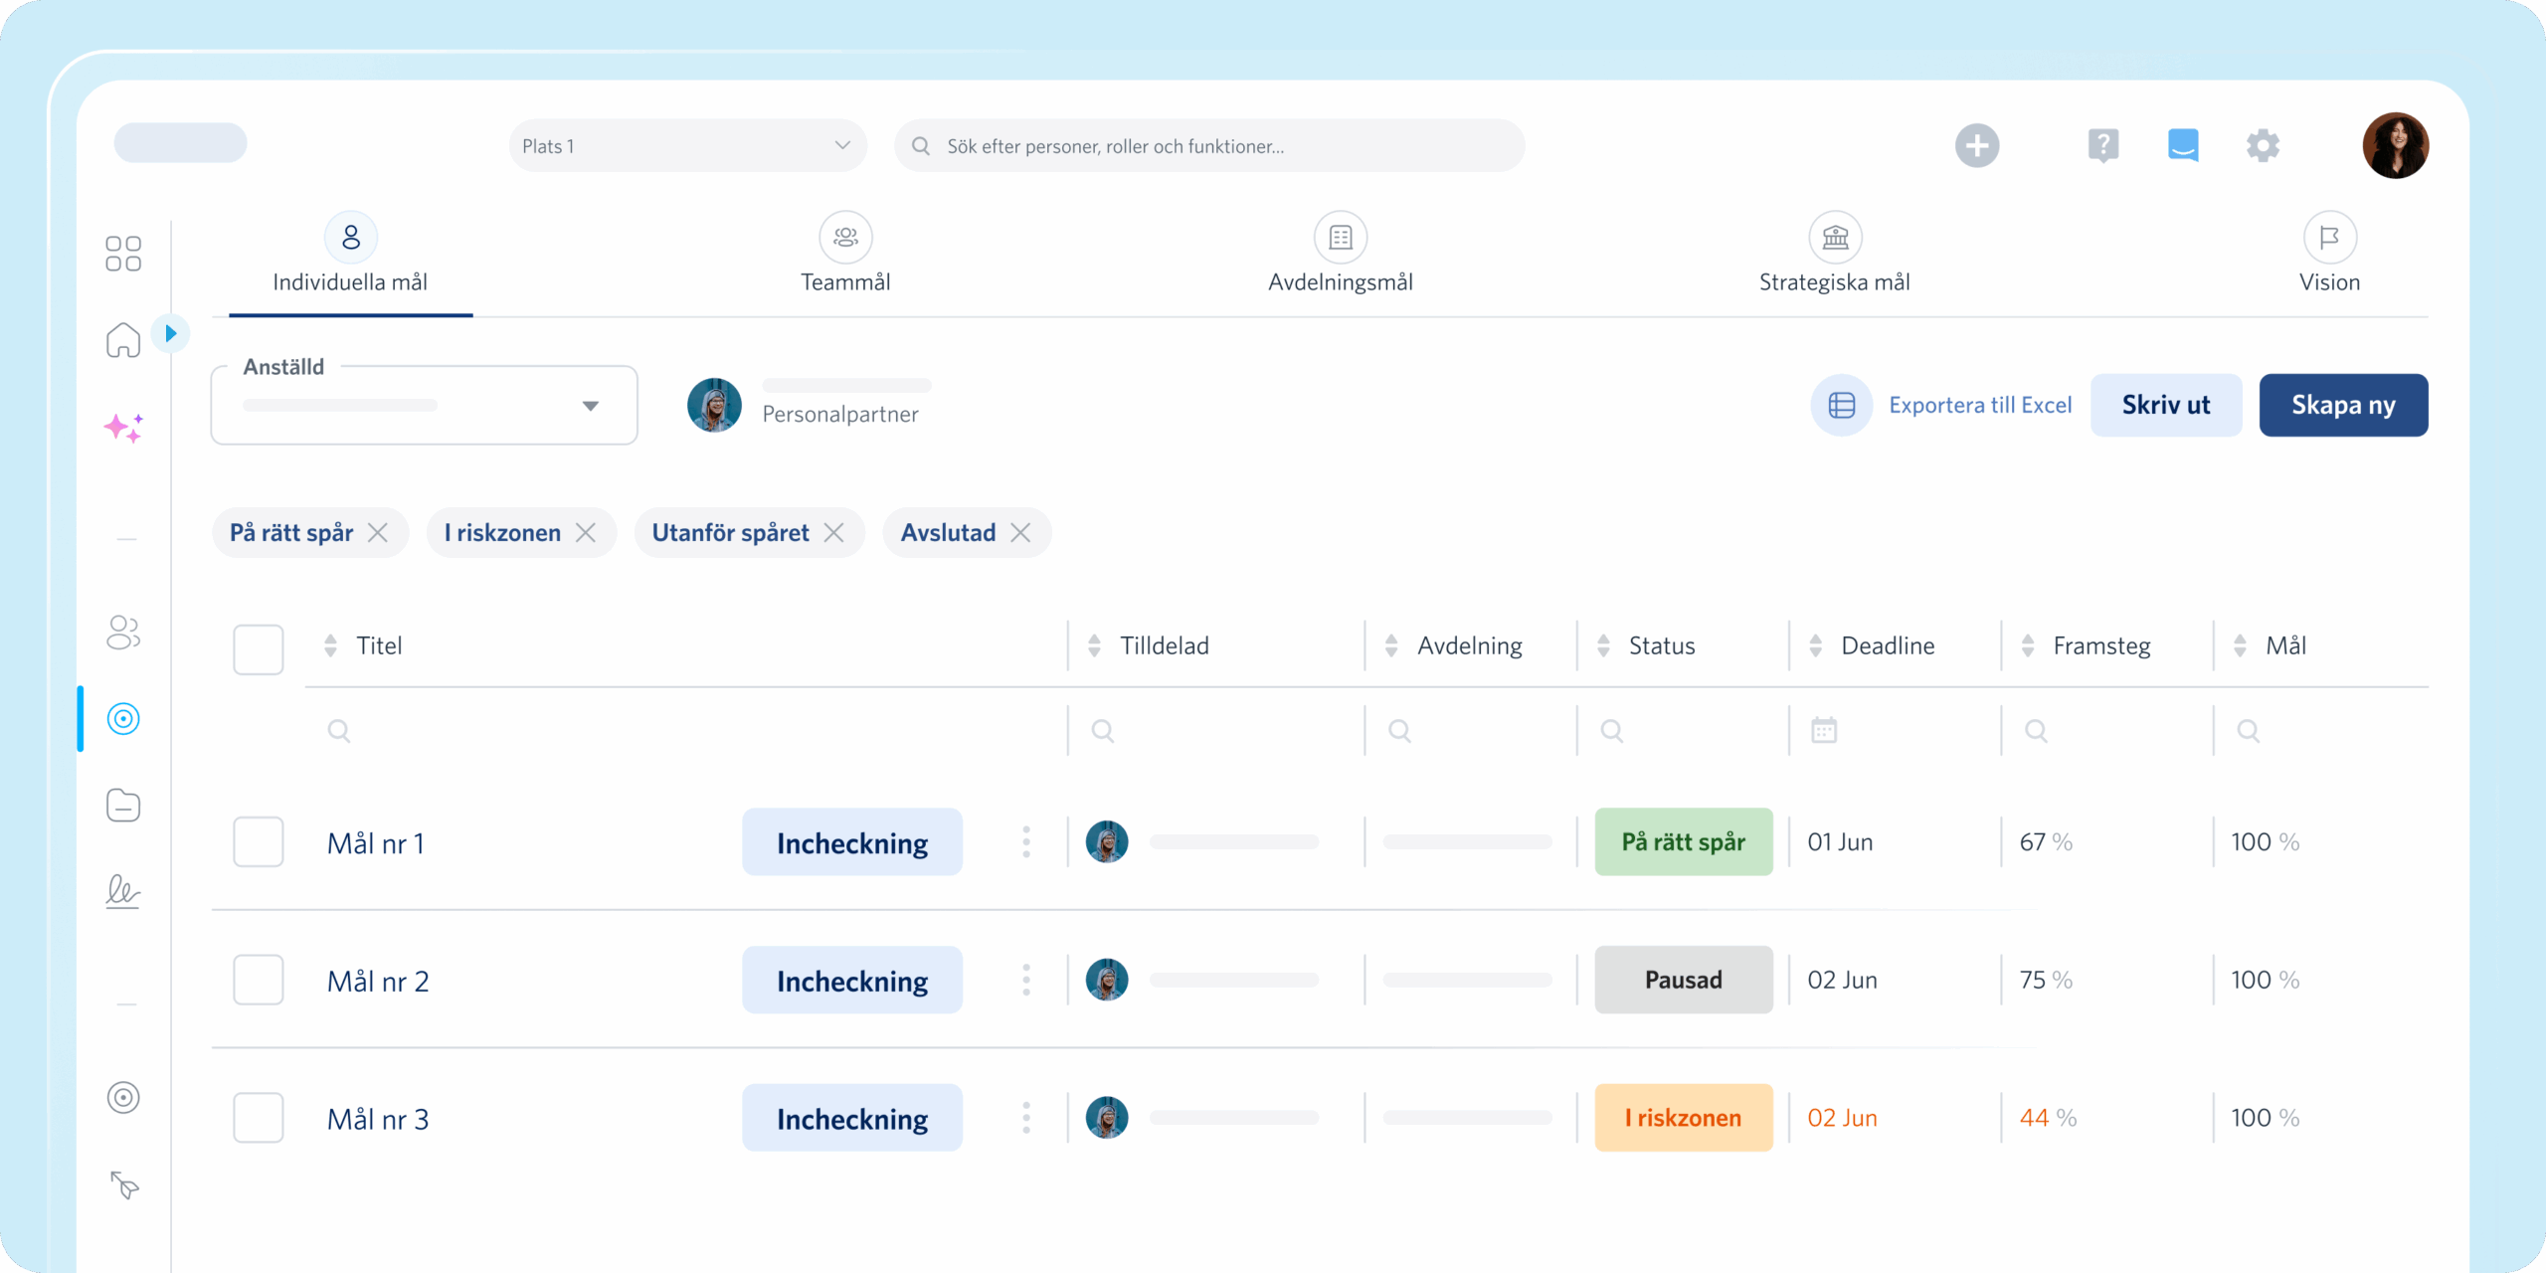2546x1273 pixels.
Task: Open the pink sparkles AI assistant icon
Action: (123, 428)
